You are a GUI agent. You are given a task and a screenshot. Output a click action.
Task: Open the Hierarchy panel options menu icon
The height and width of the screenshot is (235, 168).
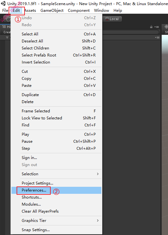(157, 27)
